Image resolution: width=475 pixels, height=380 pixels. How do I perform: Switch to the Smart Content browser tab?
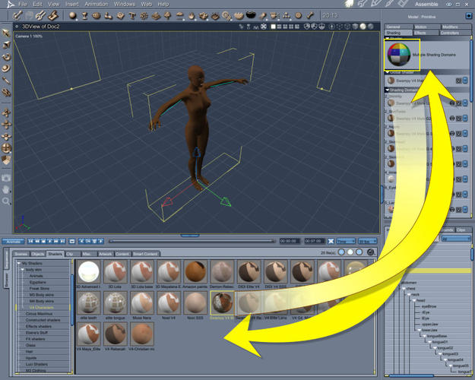(x=146, y=254)
